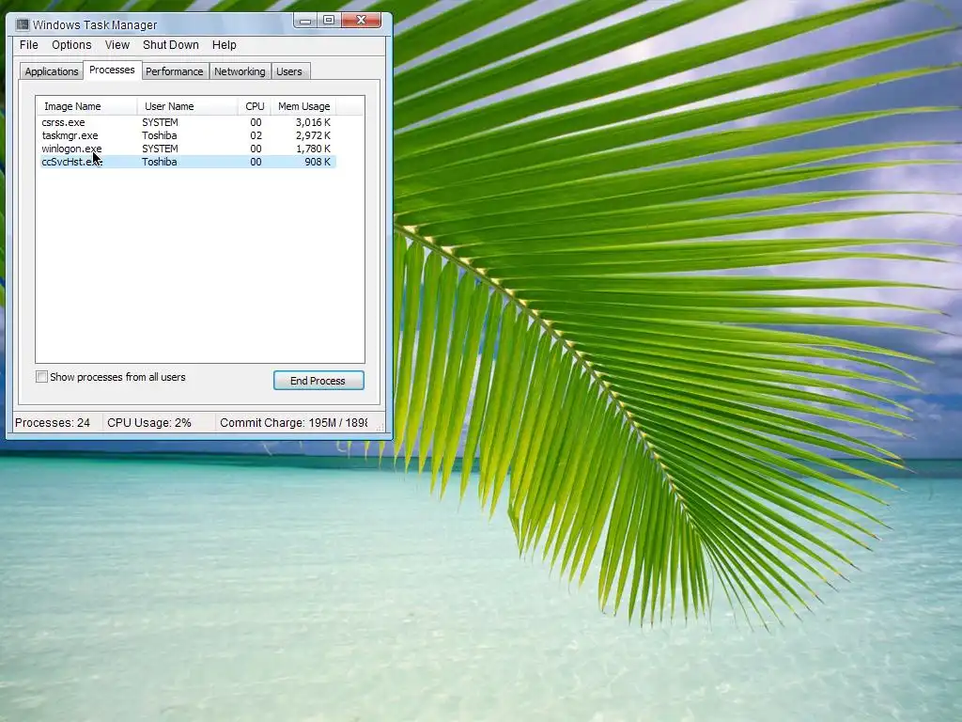Click the Processes: 24 status bar entry
The width and height of the screenshot is (962, 722).
[x=53, y=422]
